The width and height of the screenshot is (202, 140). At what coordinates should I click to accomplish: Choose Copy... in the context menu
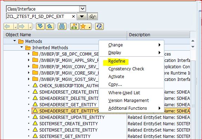131,84
